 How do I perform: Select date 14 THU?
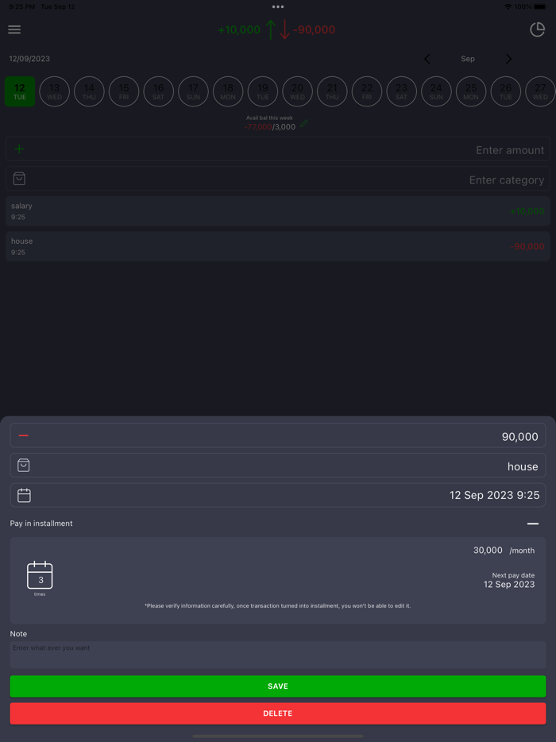point(89,91)
